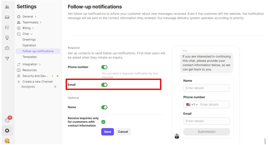Screen dimensions: 268x145
Task: Select Templates in the Chat submenu
Action: pos(29,57)
